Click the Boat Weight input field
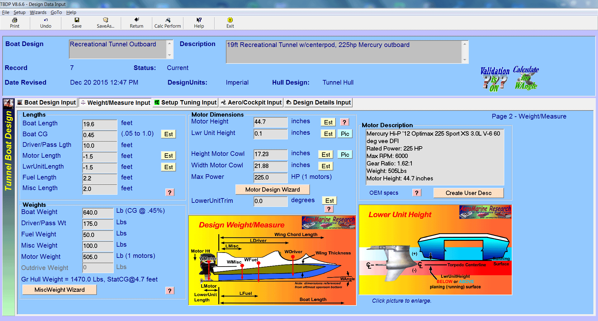Viewport: 598px width, 321px height. pyautogui.click(x=98, y=213)
